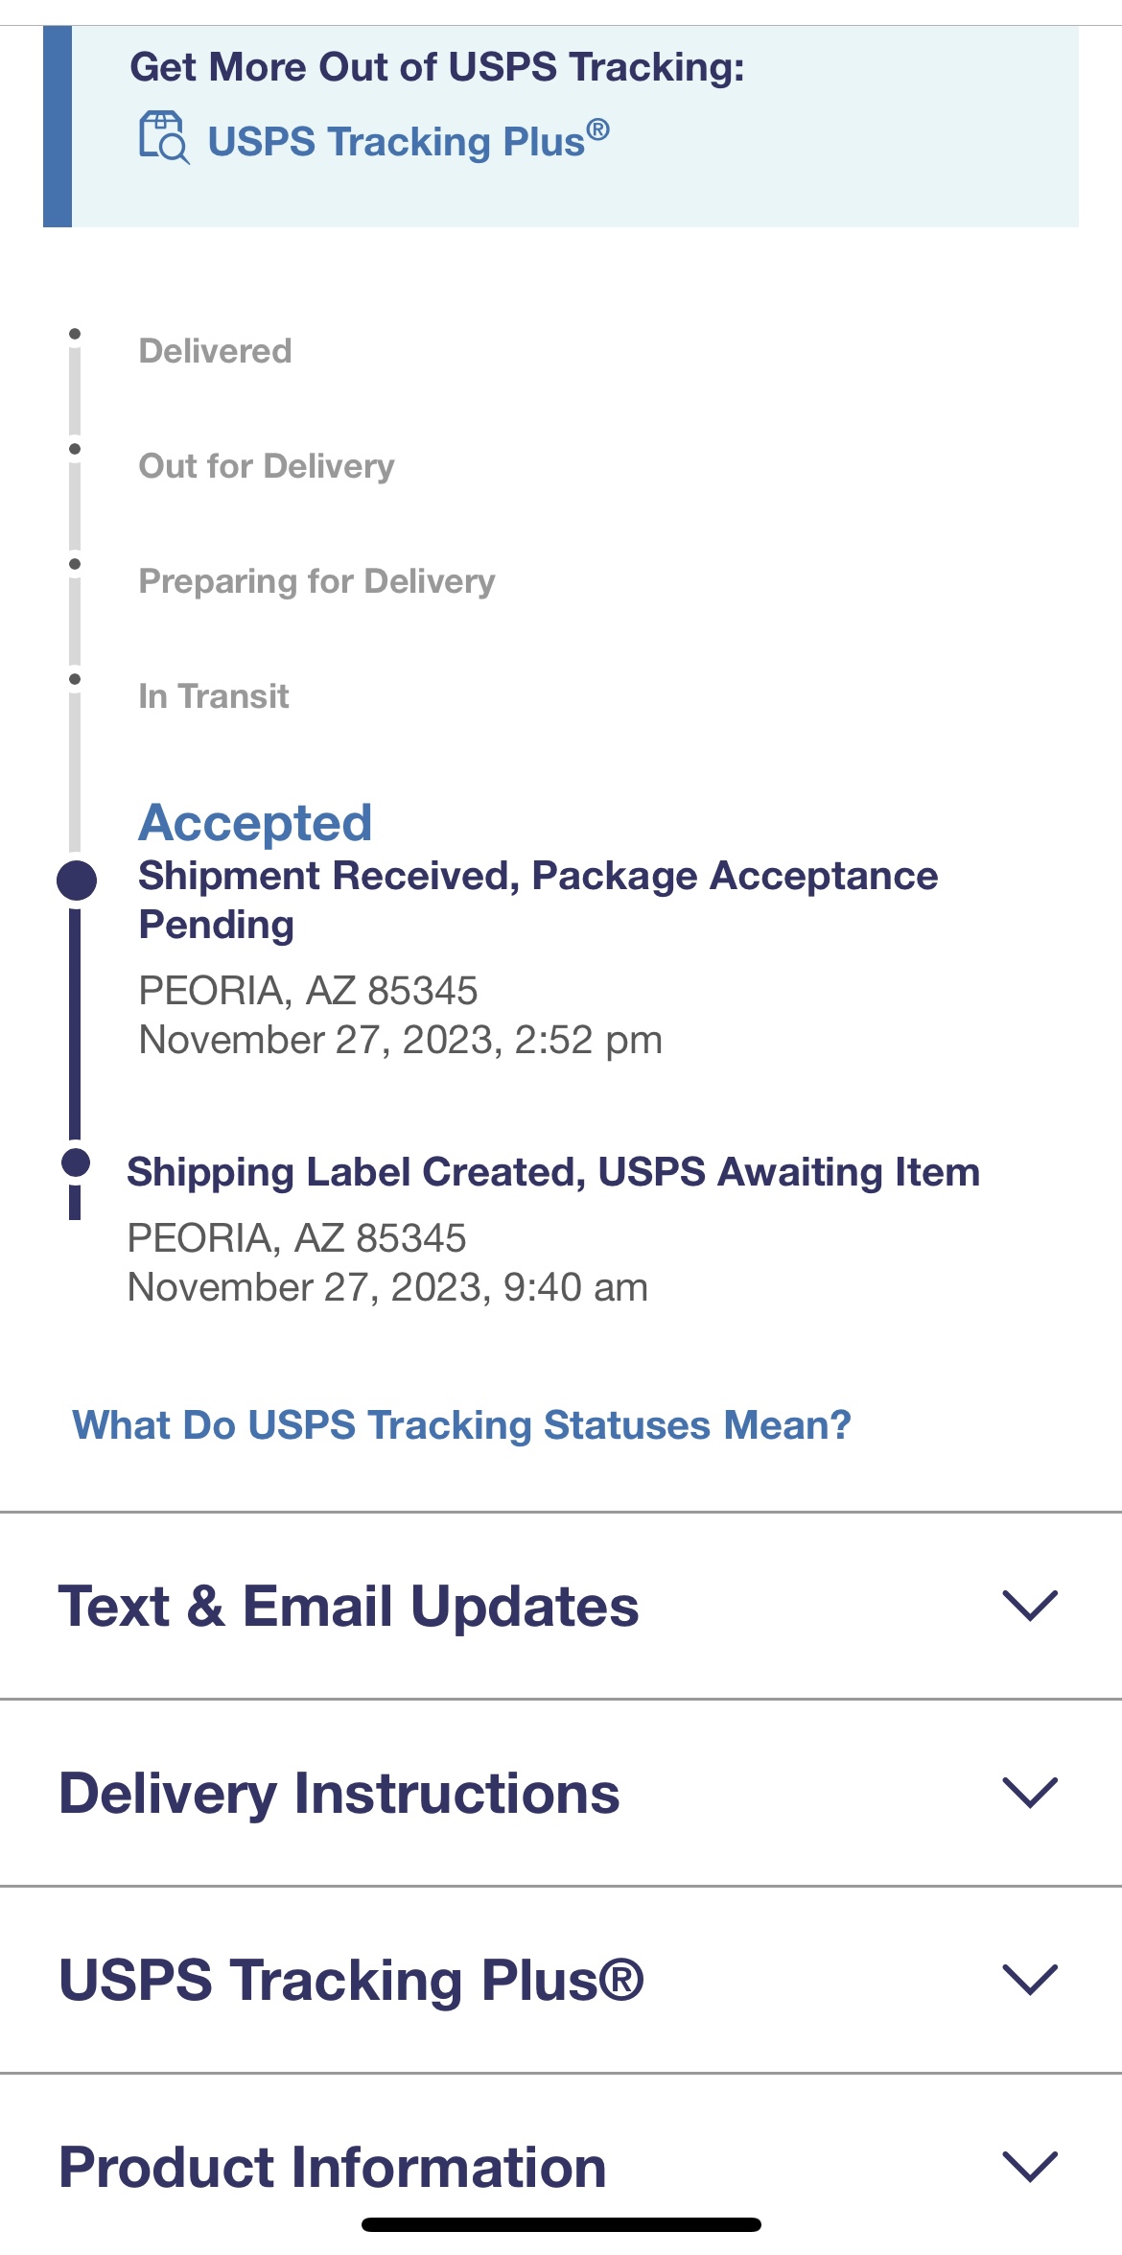Open the USPS Tracking Plus® accordion title
The height and width of the screenshot is (2255, 1122).
click(x=351, y=1981)
